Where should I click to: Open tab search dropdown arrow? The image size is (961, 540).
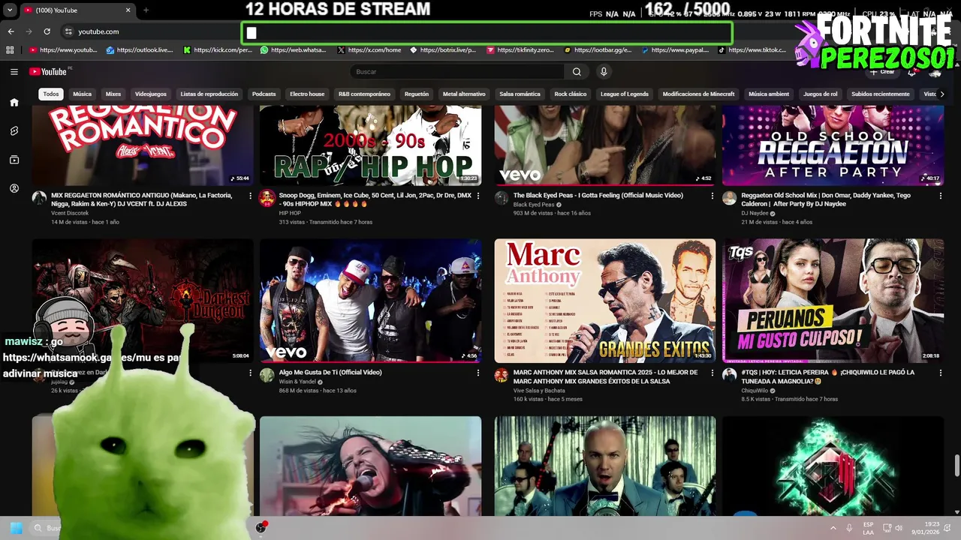click(10, 10)
